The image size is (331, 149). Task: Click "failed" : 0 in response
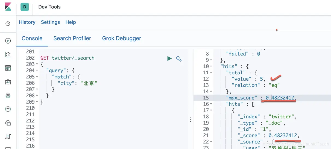point(243,54)
